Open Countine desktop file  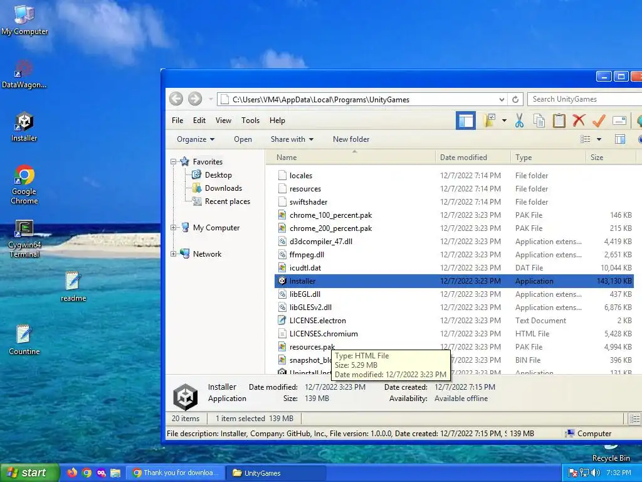coord(24,340)
